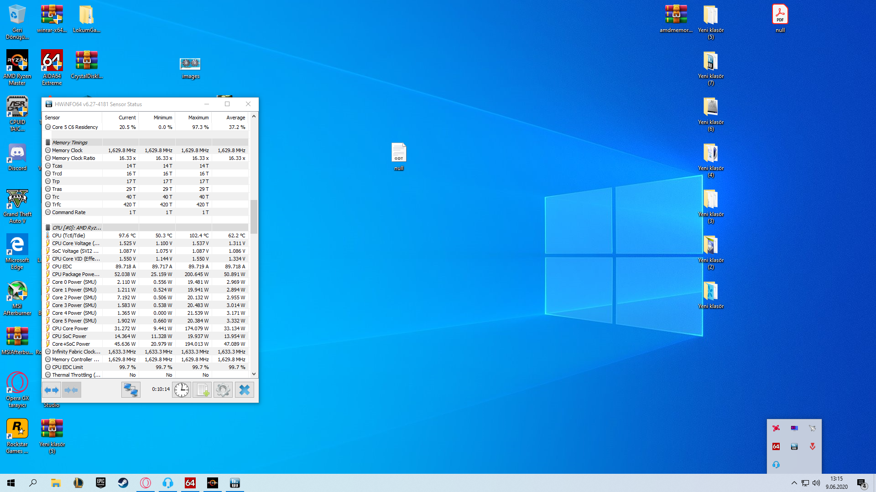Switch to AIDA64 taskbar button
Viewport: 876px width, 492px height.
click(190, 483)
